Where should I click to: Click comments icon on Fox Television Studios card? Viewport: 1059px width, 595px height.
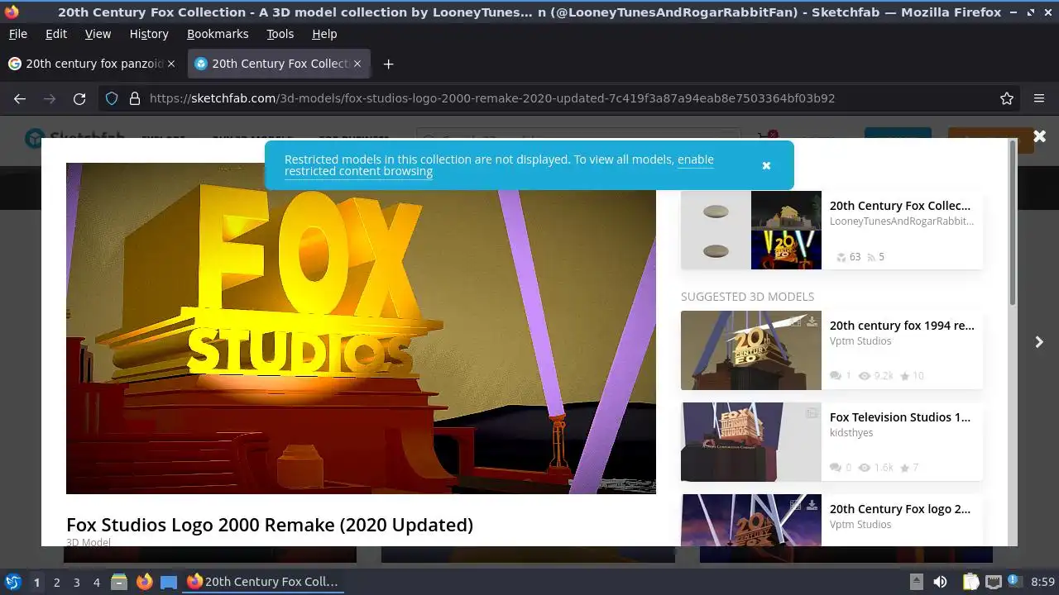click(x=835, y=468)
